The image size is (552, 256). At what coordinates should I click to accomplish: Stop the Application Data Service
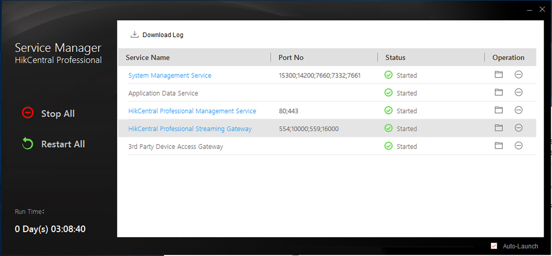pyautogui.click(x=518, y=92)
